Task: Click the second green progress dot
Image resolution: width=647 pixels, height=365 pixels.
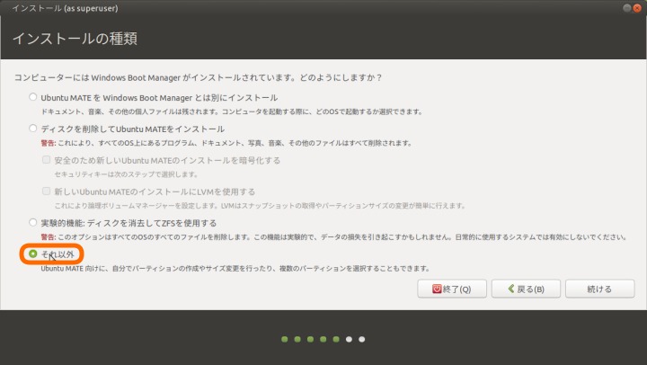Action: tap(297, 340)
